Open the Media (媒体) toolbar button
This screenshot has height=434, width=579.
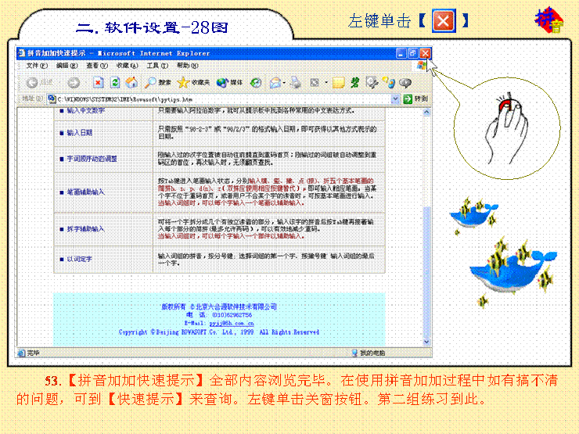point(229,83)
